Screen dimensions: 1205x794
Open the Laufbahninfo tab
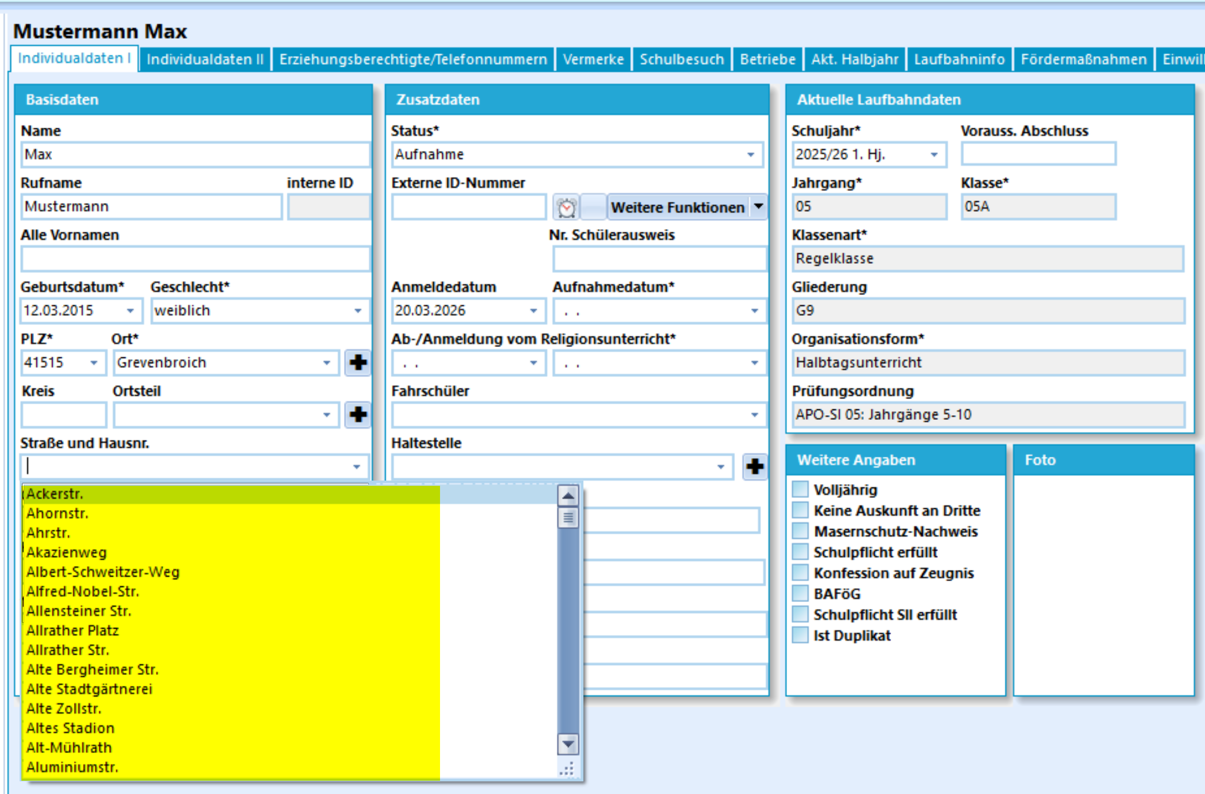[x=959, y=60]
